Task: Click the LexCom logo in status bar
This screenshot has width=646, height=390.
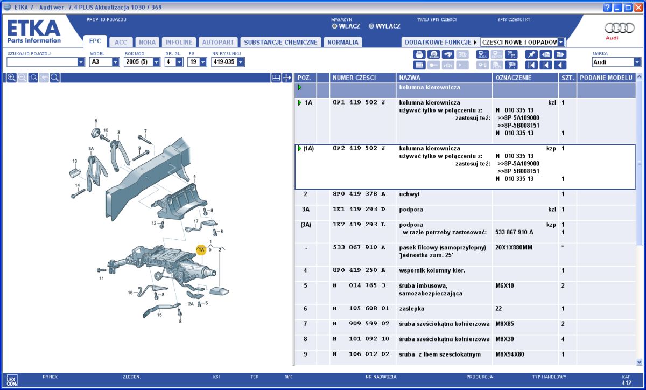Action: (12, 380)
